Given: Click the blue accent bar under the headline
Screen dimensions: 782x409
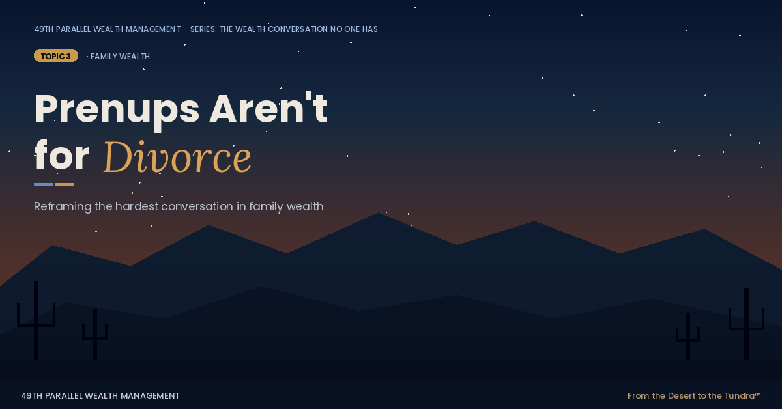Looking at the screenshot, I should (43, 184).
